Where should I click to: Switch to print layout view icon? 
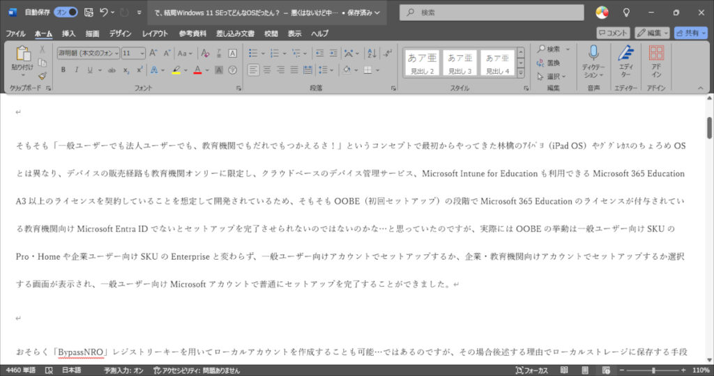[585, 370]
